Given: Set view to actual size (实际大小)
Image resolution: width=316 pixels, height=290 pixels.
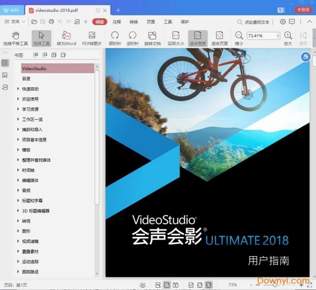Looking at the screenshot, I should pos(176,38).
